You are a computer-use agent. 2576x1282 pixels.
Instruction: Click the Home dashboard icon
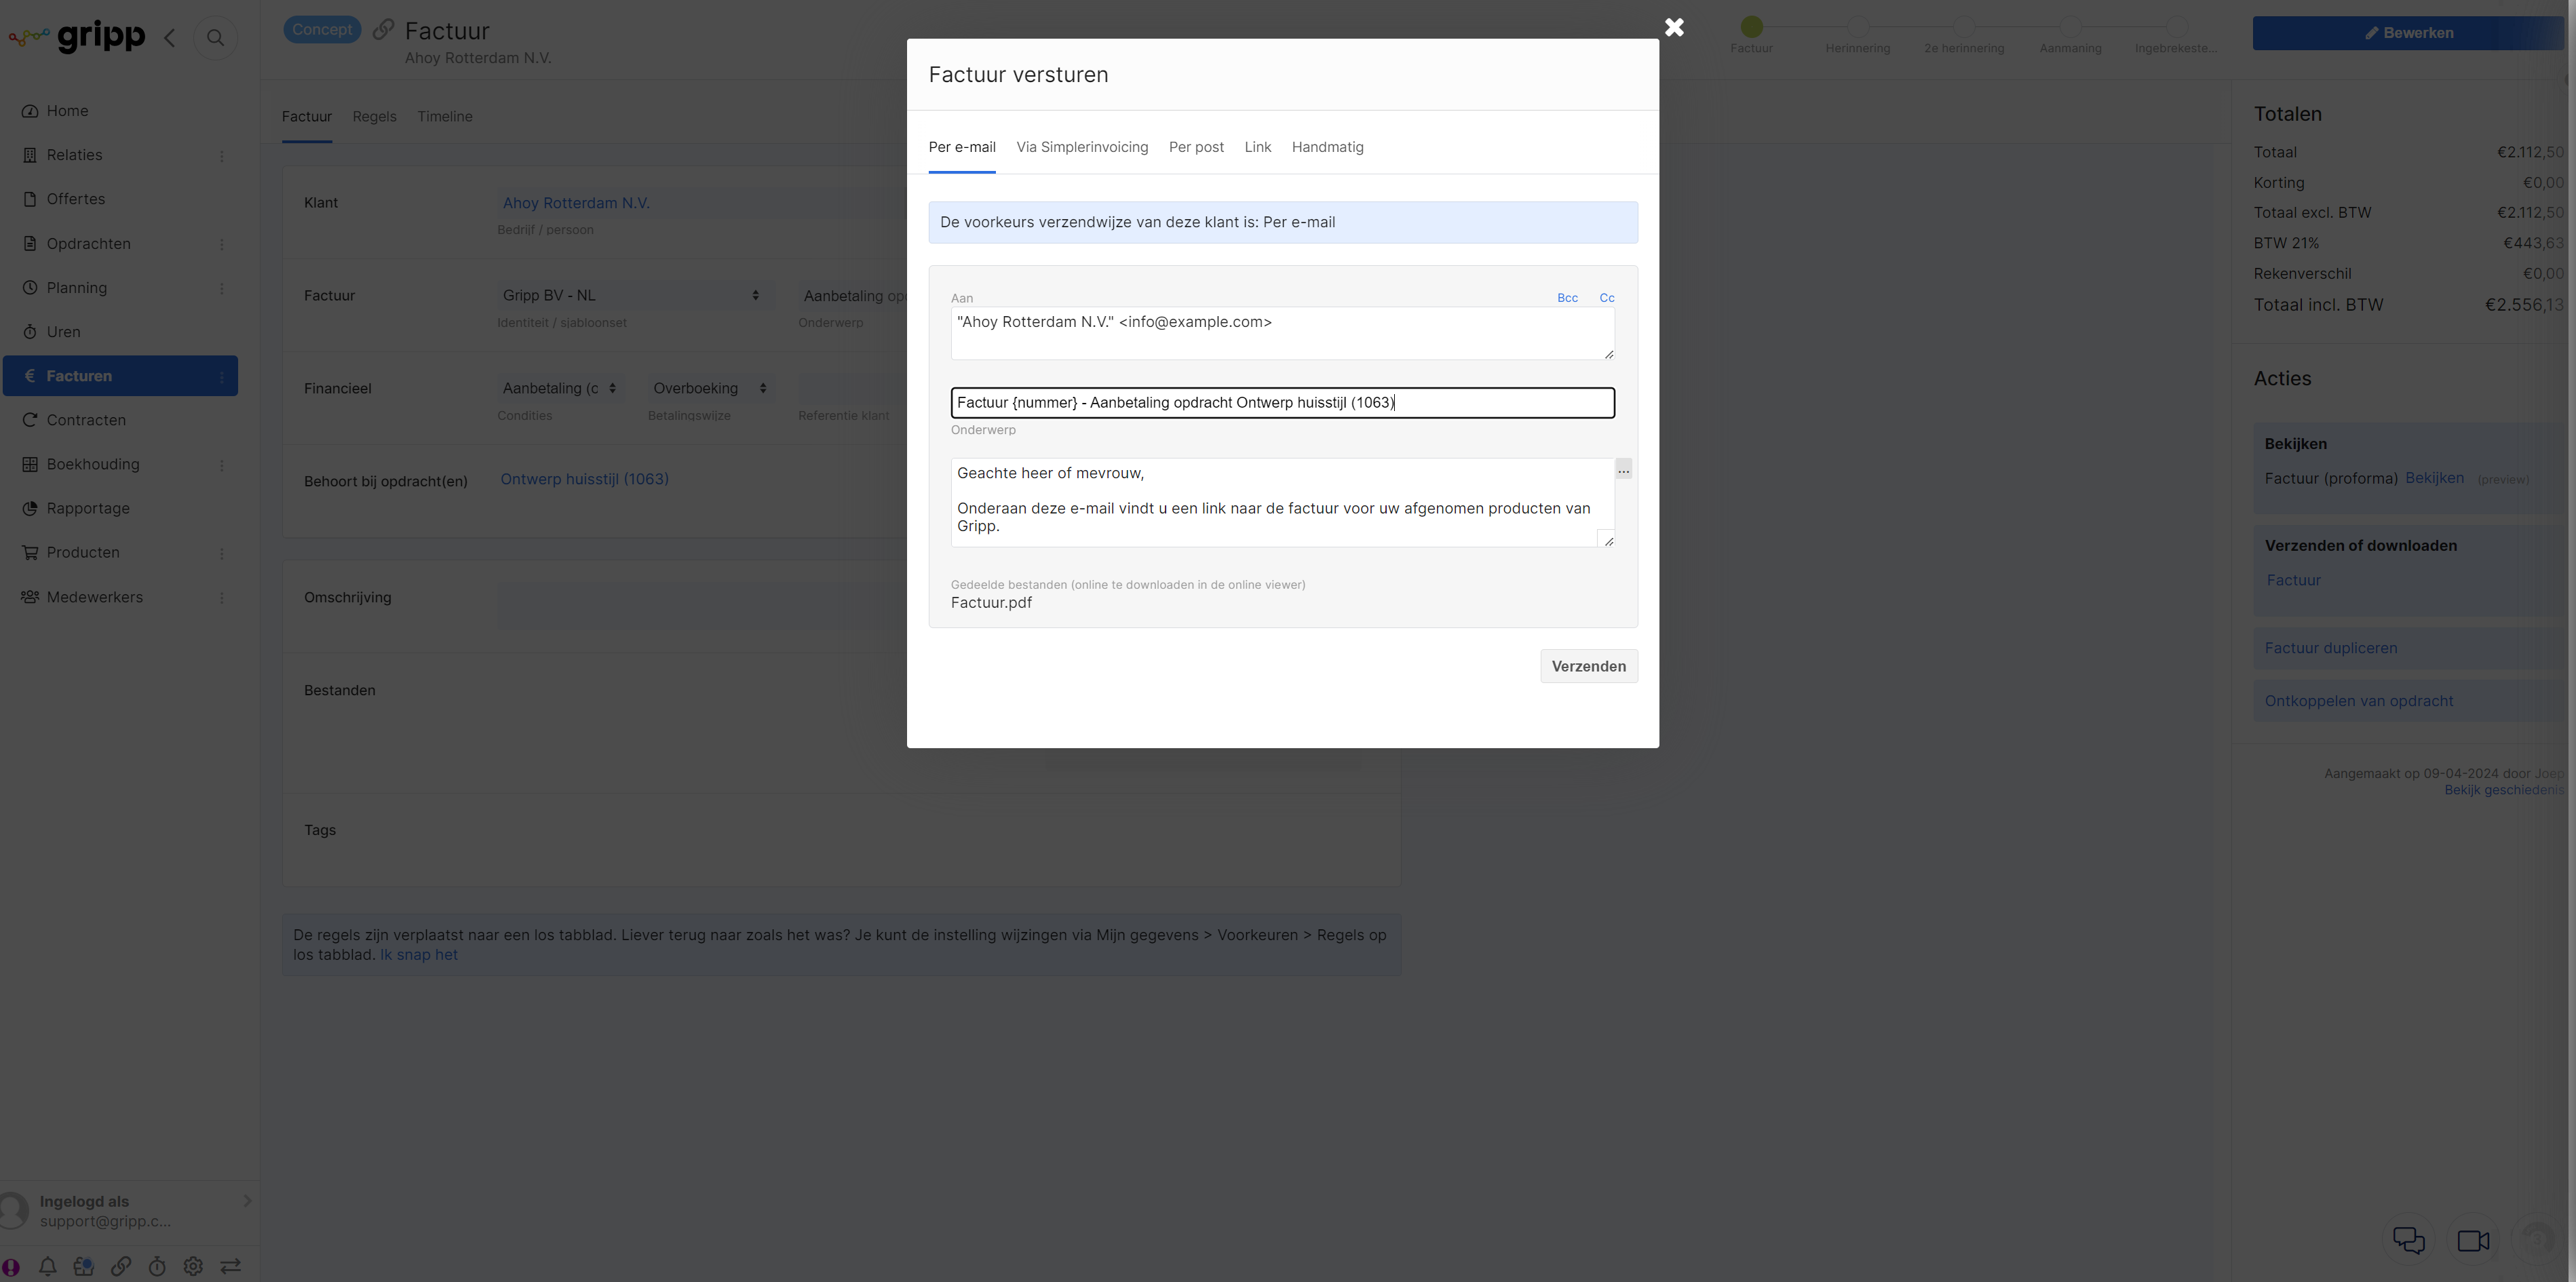(x=30, y=111)
